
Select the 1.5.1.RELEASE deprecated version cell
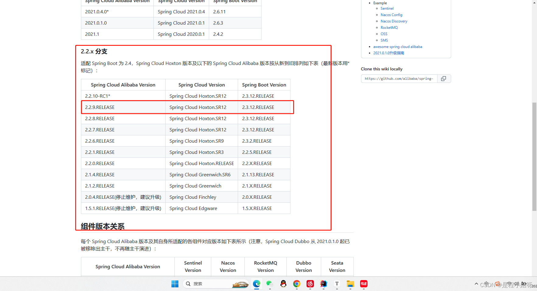click(123, 208)
